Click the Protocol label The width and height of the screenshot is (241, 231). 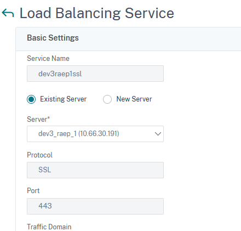click(39, 155)
